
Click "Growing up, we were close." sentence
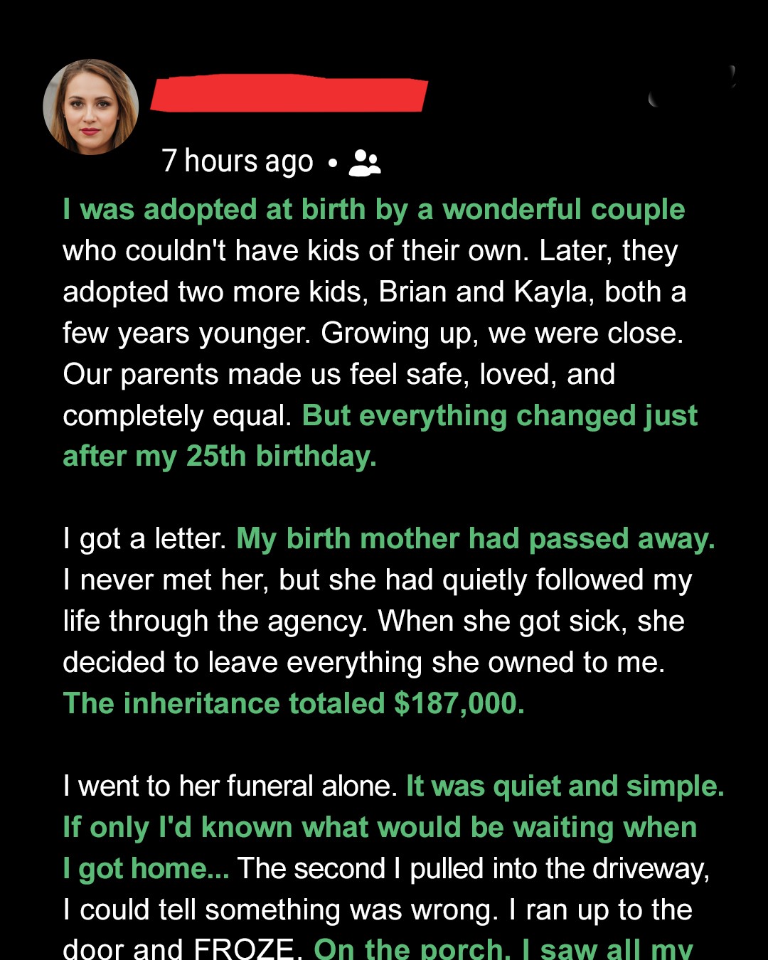(x=502, y=334)
